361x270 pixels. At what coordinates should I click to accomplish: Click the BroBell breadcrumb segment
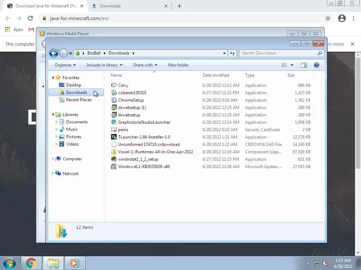[x=94, y=53]
